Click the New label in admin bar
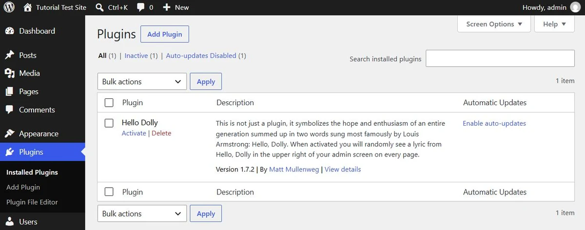The image size is (585, 230). tap(182, 7)
